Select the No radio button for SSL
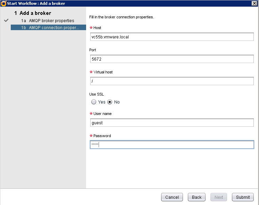Viewport: 259px width, 205px height. tap(110, 102)
